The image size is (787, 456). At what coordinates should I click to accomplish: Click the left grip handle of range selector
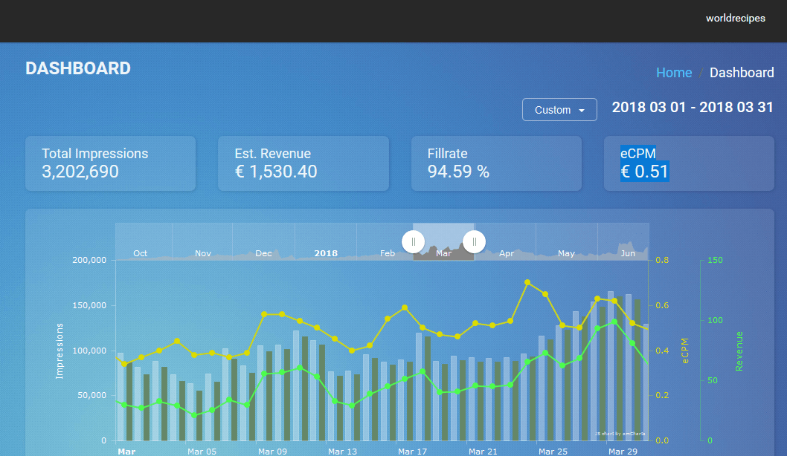(x=413, y=241)
